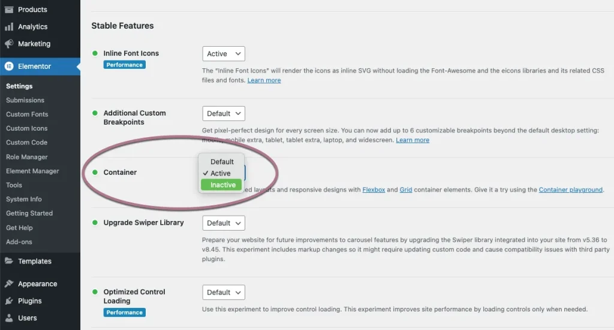This screenshot has width=614, height=330.
Task: Open the Additional Custom Breakpoints dropdown
Action: pos(224,114)
